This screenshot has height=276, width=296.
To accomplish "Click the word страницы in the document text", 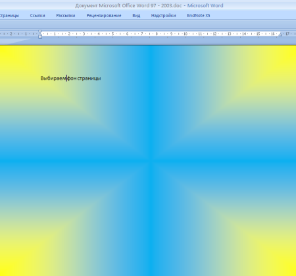I will [x=89, y=78].
